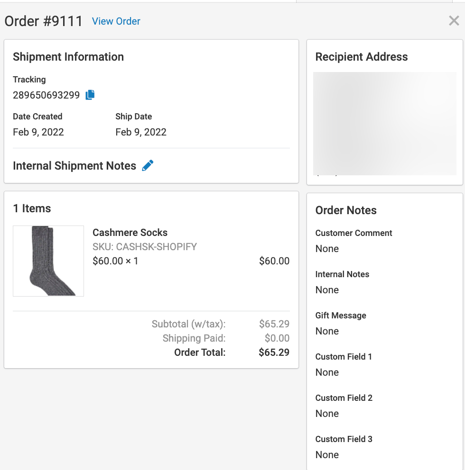Click the Ship Date value Feb 9, 2022

pyautogui.click(x=141, y=132)
